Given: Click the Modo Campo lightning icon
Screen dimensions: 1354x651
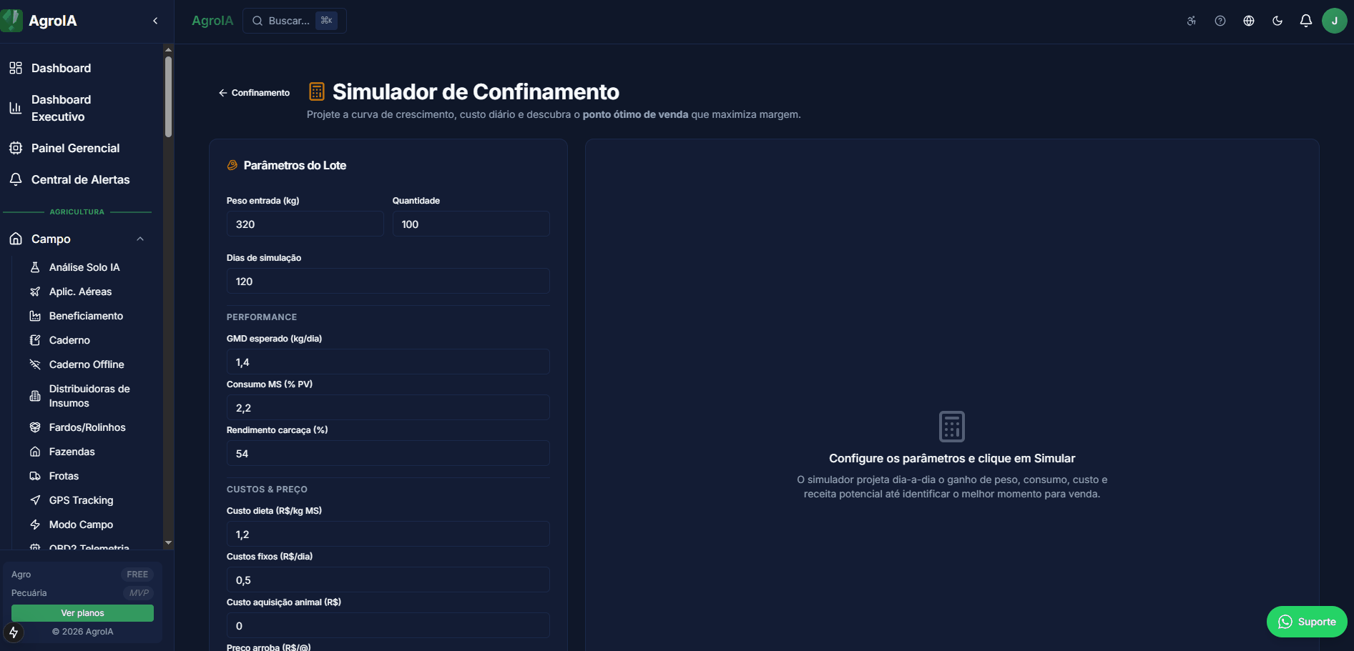Looking at the screenshot, I should (x=35, y=525).
